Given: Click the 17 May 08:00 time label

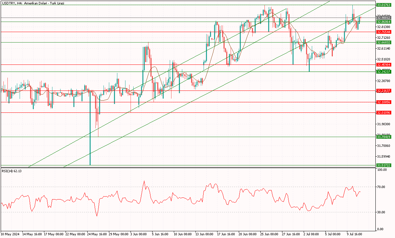Looking at the screenshot, I should click(54, 234).
